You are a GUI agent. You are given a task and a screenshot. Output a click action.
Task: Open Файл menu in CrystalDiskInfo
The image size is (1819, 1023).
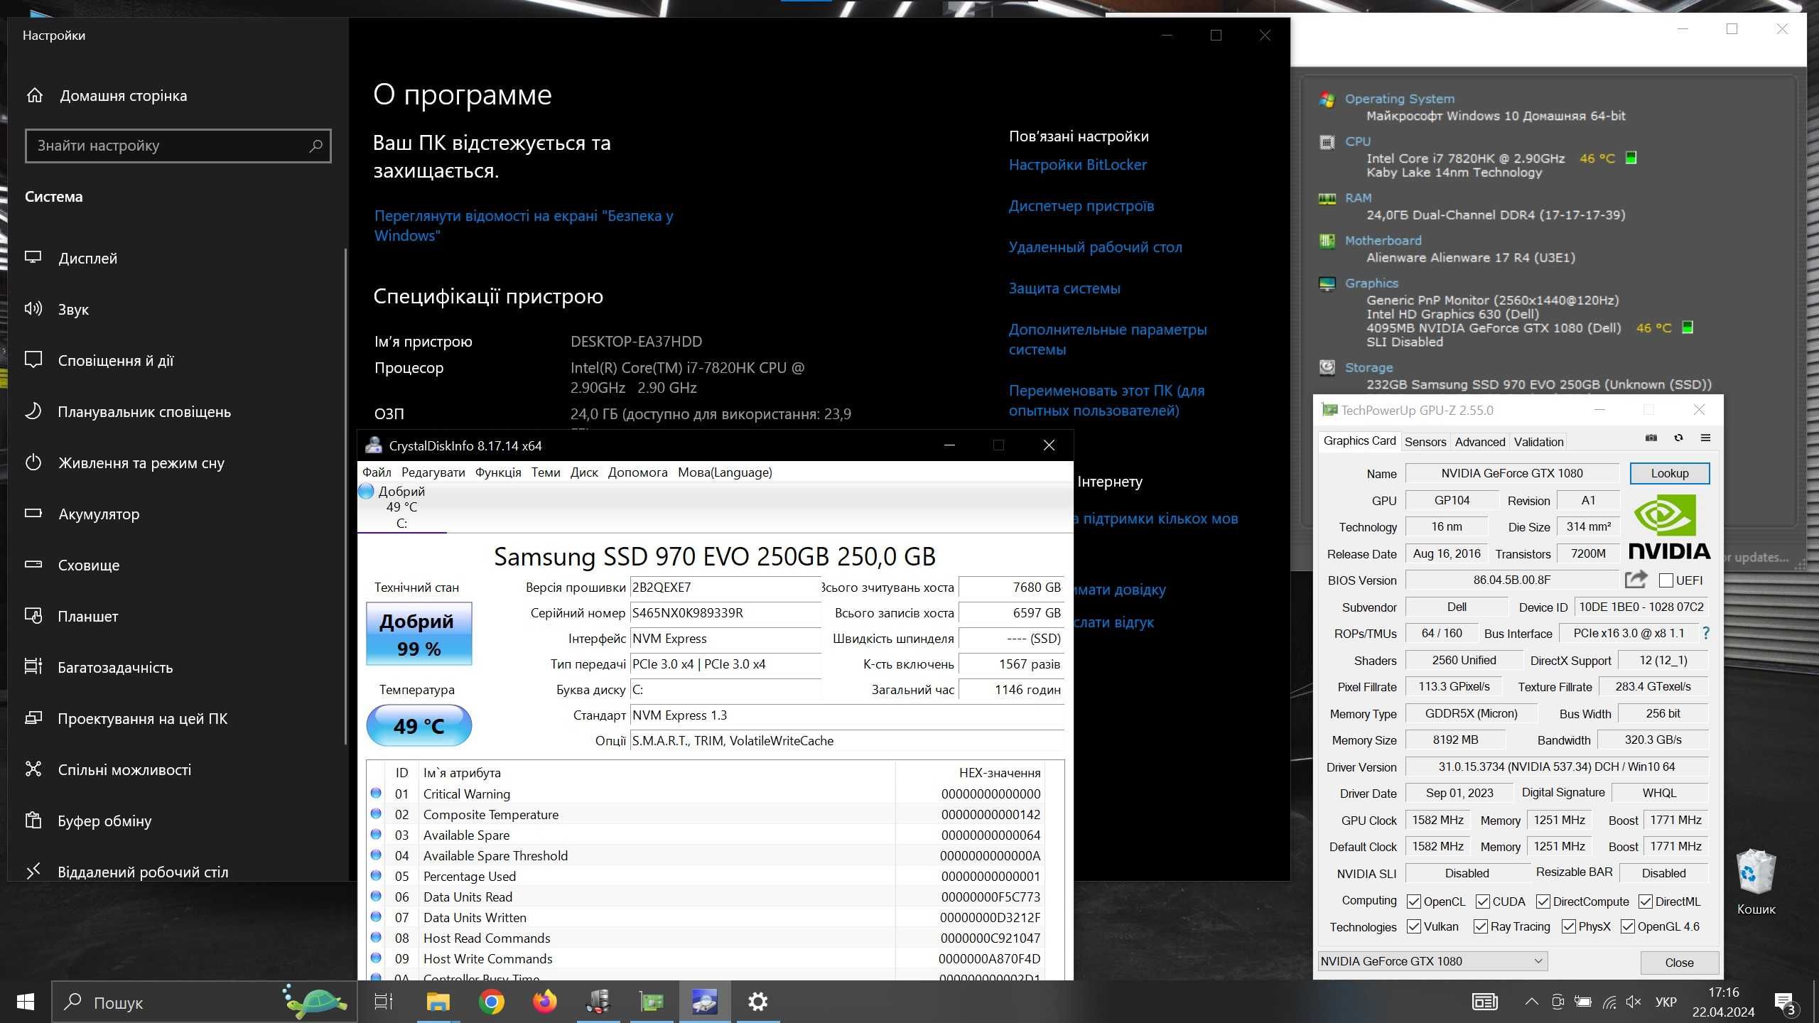point(377,472)
